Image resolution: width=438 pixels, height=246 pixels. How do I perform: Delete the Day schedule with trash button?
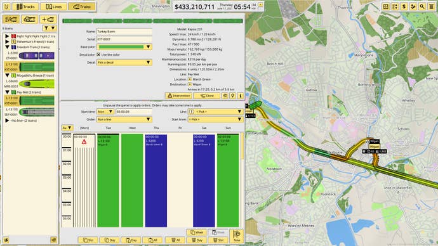(197, 240)
